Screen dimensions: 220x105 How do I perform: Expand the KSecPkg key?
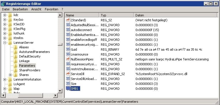click(5, 29)
